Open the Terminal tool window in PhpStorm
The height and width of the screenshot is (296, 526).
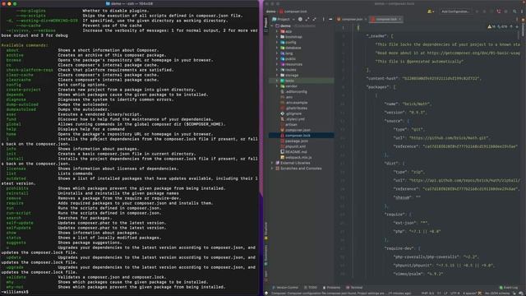tap(354, 288)
